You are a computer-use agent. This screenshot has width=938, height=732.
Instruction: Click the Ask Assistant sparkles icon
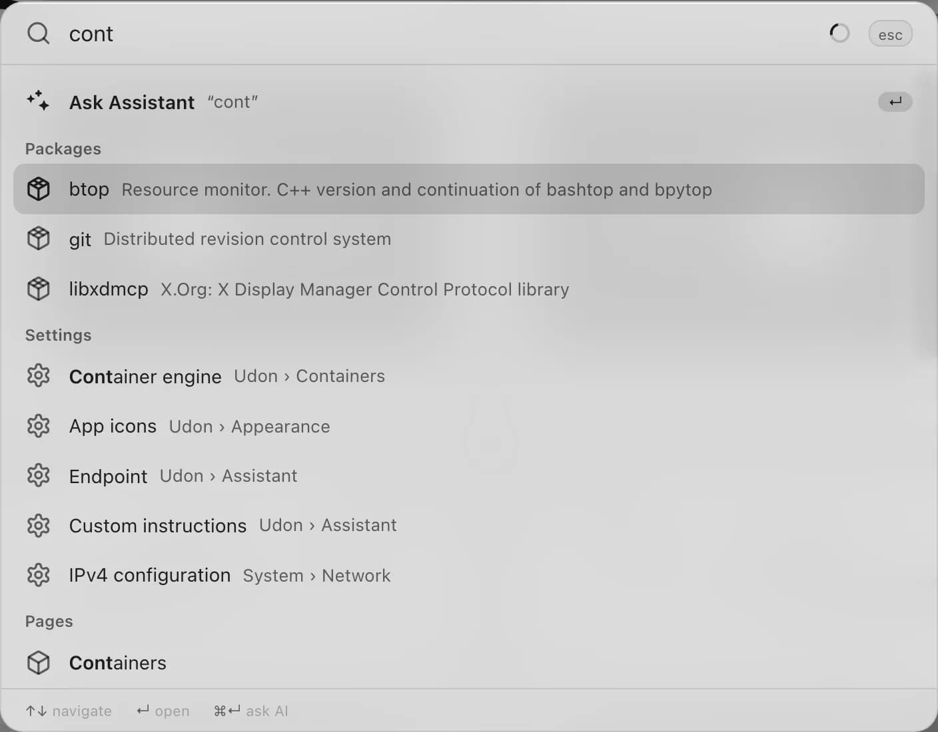[38, 101]
